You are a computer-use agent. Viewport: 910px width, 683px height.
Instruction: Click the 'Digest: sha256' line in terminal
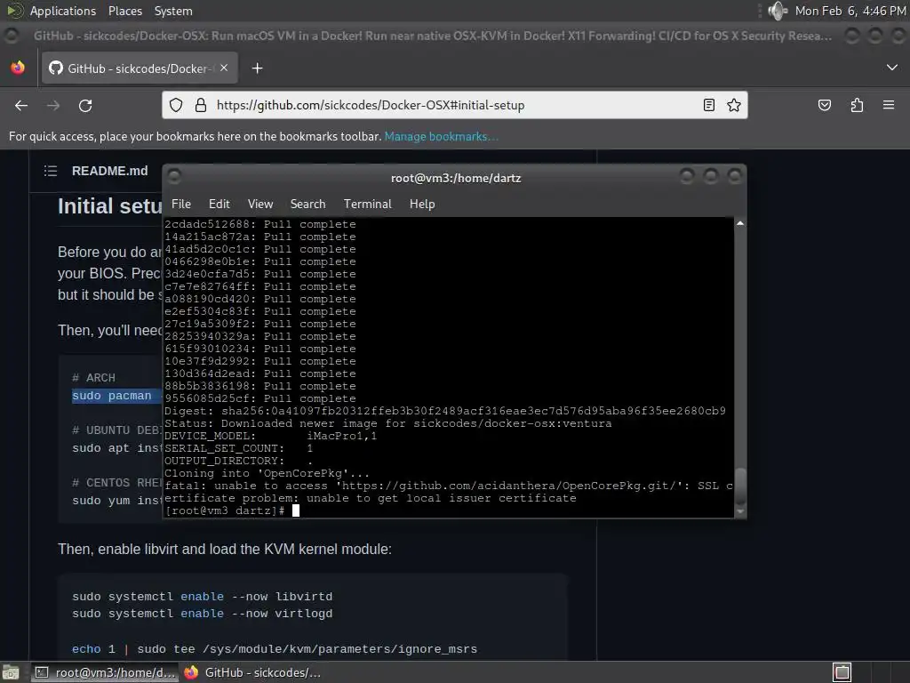444,411
